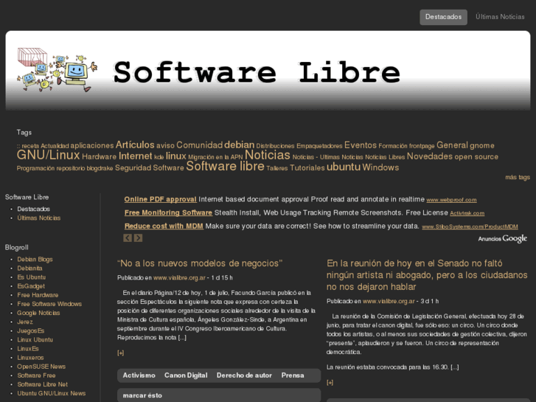Image resolution: width=536 pixels, height=402 pixels.
Task: Open Linux Ubuntu in Blogroll
Action: [x=35, y=340]
